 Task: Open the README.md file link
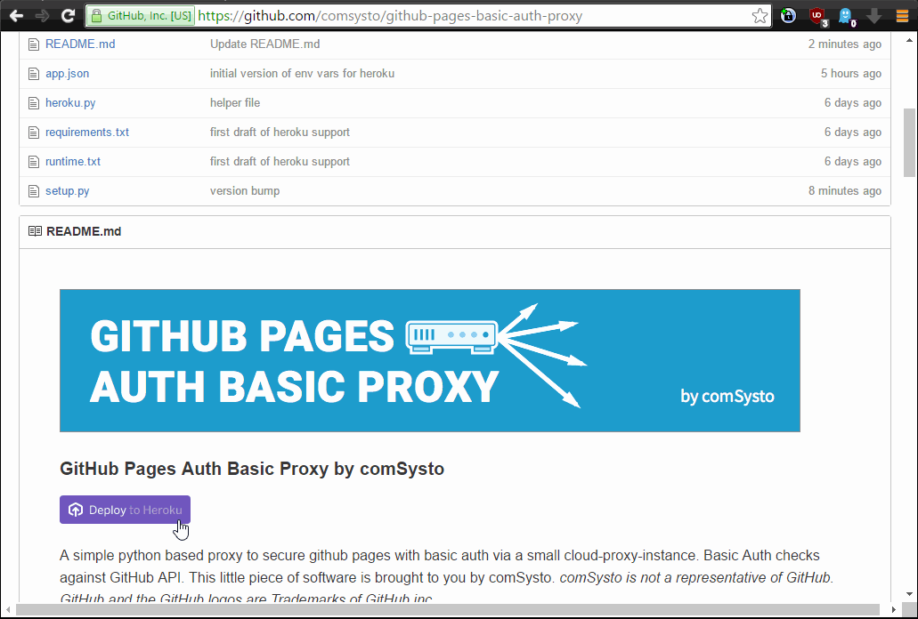point(80,44)
